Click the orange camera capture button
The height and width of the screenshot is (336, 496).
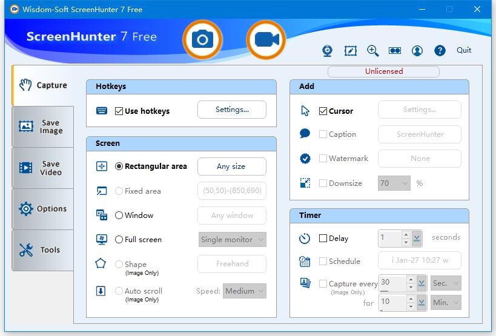(x=202, y=39)
